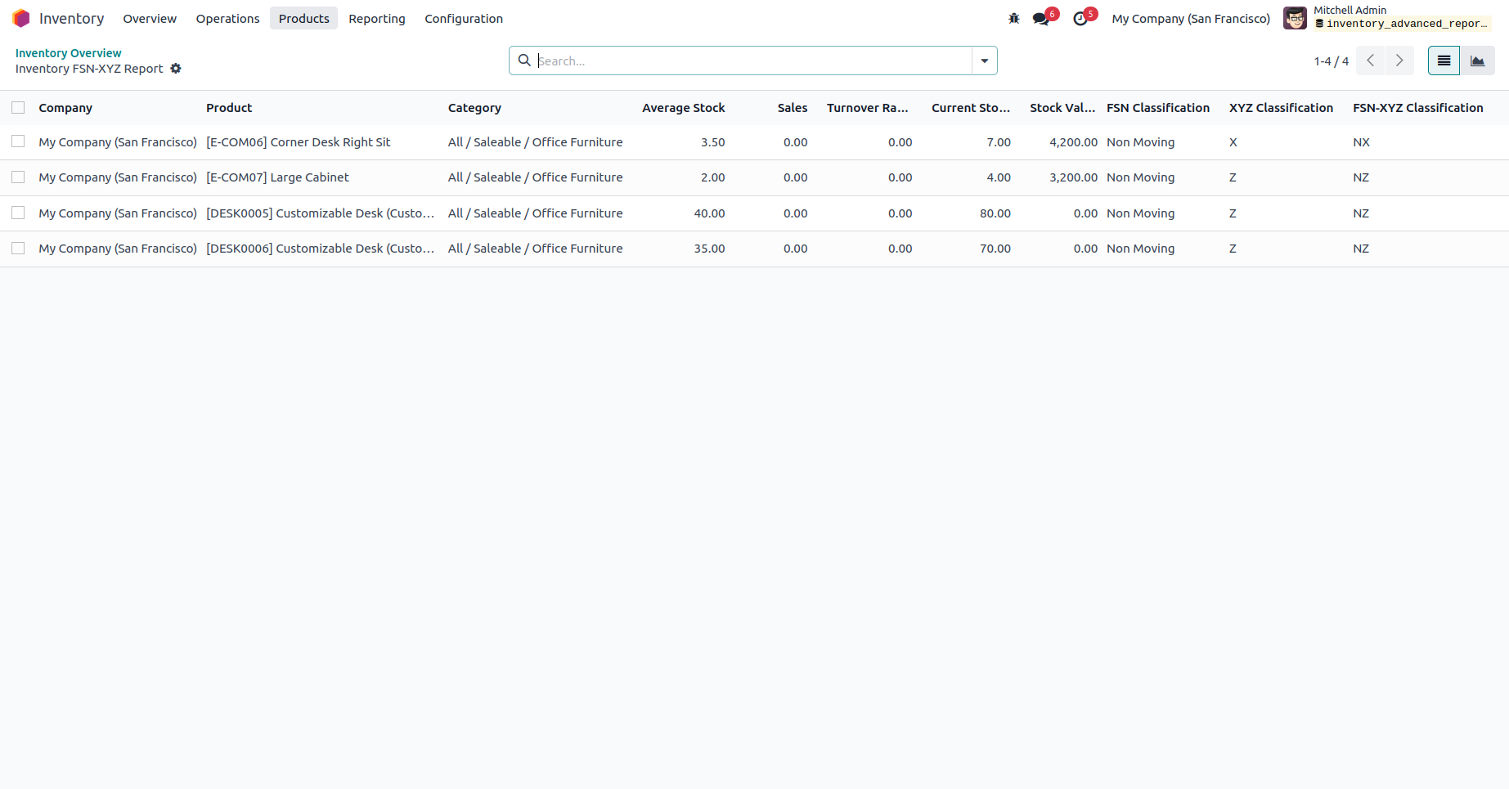1509x789 pixels.
Task: Open the chat messages icon
Action: click(1040, 19)
